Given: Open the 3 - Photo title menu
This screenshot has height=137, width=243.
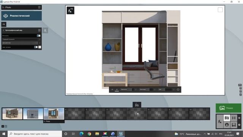Looking at the screenshot, I should (39, 7).
